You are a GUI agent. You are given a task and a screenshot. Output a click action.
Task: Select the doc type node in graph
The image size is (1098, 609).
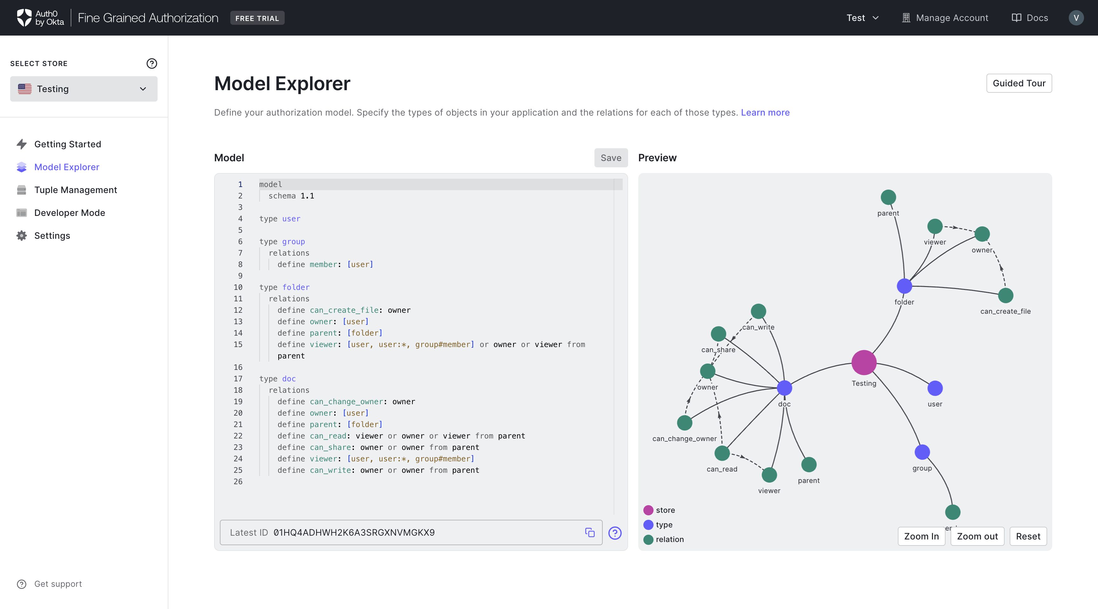(784, 388)
